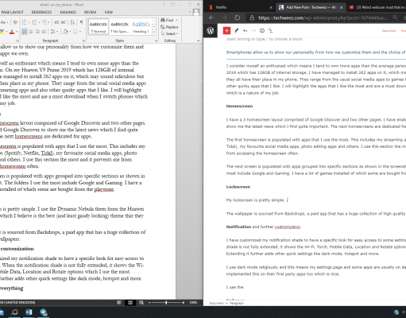Open the WordPress logo menu

(x=211, y=31)
